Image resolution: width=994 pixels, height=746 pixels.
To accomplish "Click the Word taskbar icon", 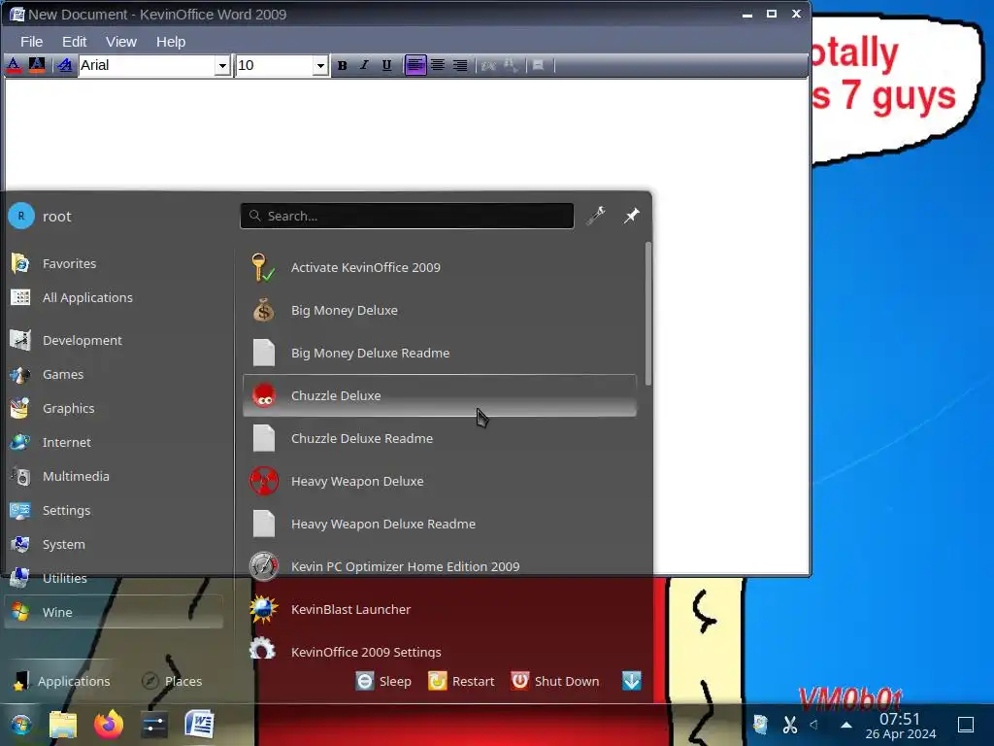I will click(x=200, y=724).
